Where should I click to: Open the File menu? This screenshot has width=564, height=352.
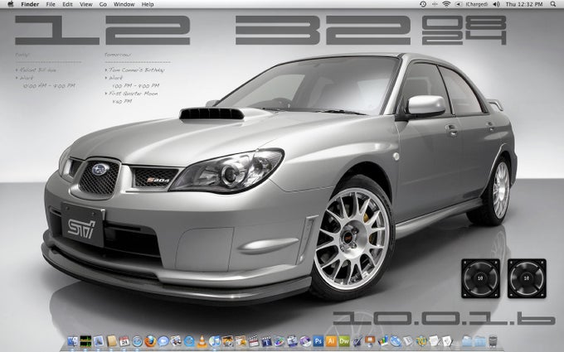[x=51, y=4]
